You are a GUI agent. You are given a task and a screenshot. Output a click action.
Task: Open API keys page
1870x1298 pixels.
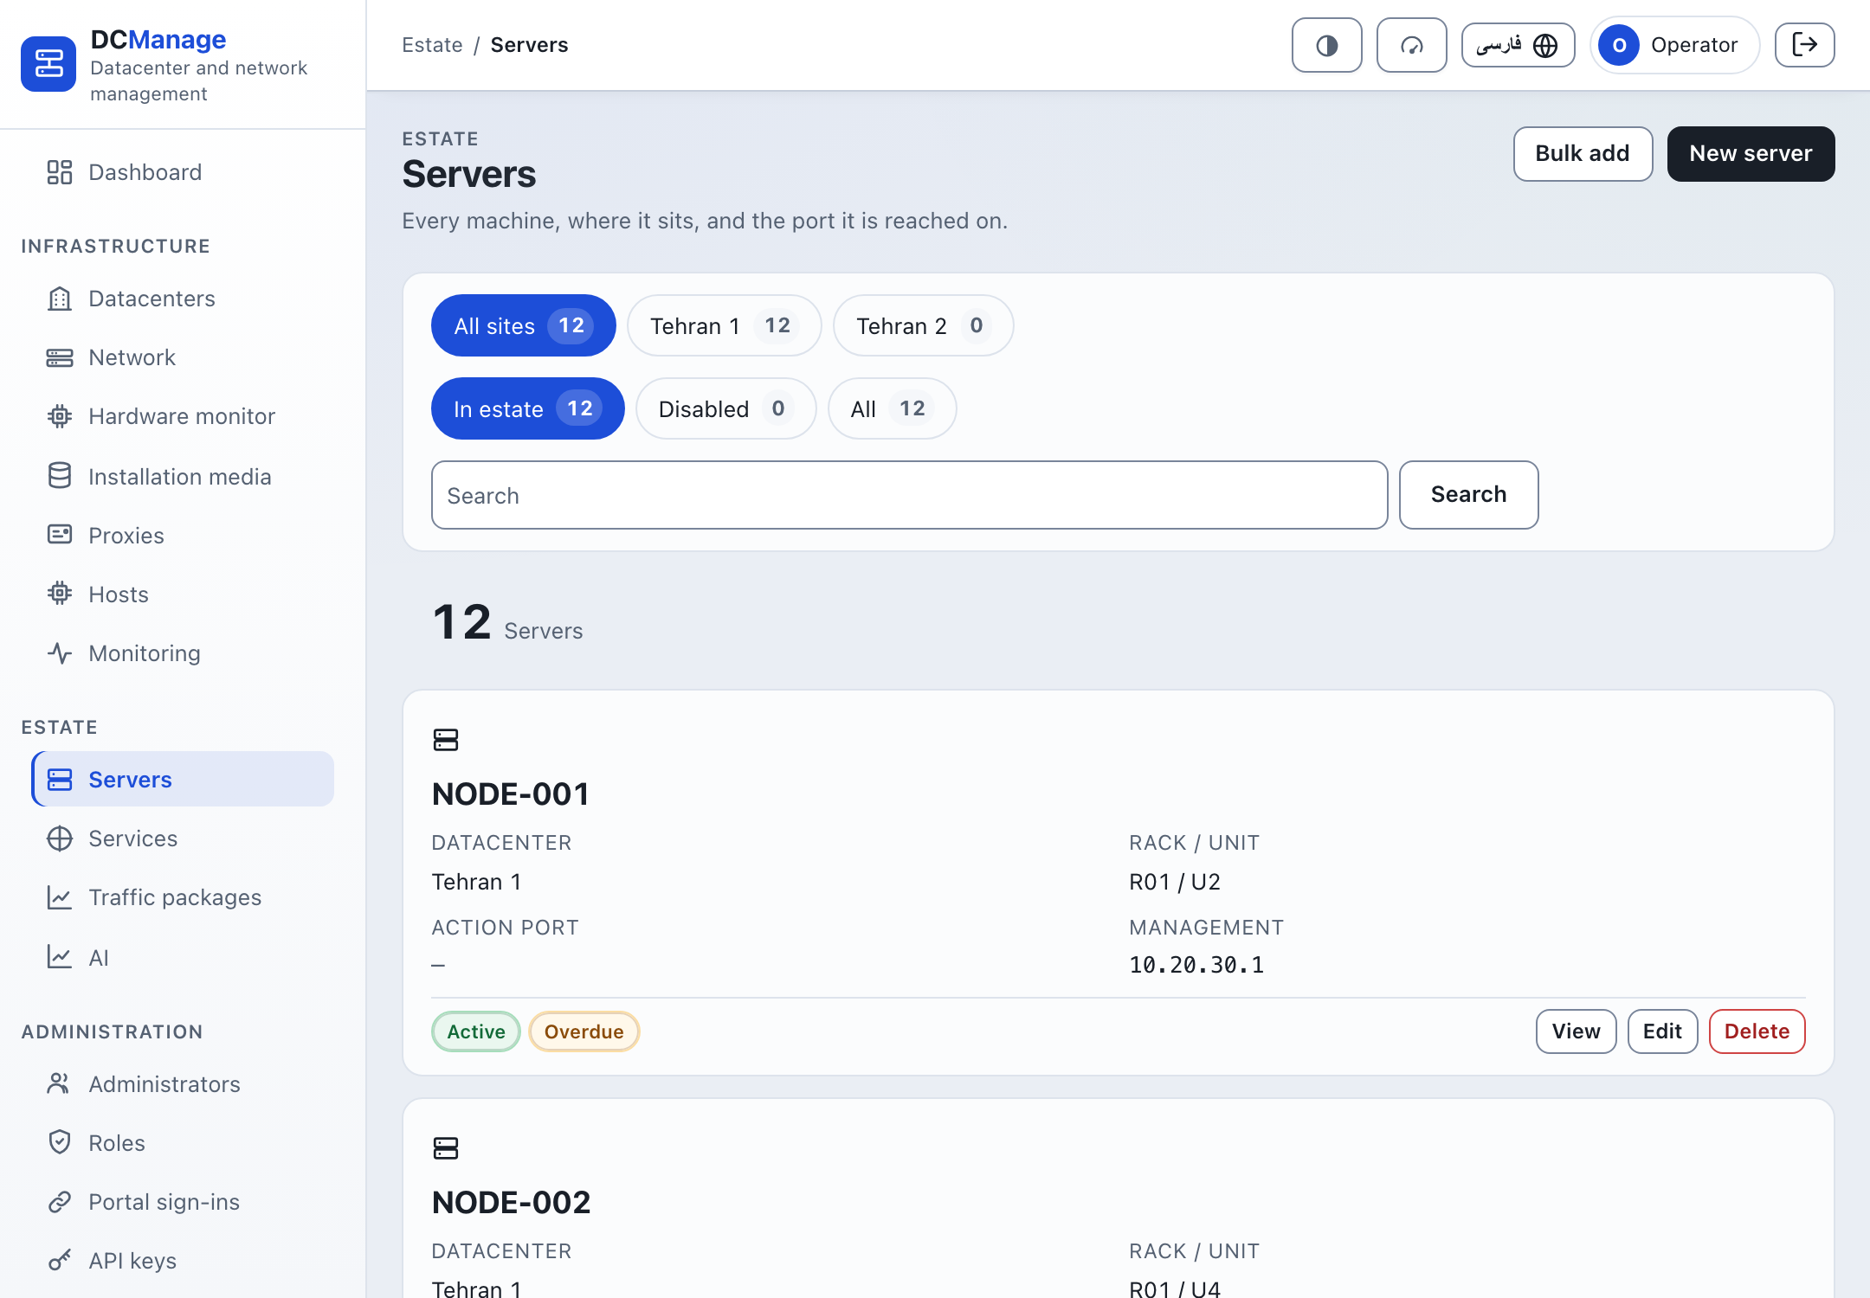(183, 1261)
